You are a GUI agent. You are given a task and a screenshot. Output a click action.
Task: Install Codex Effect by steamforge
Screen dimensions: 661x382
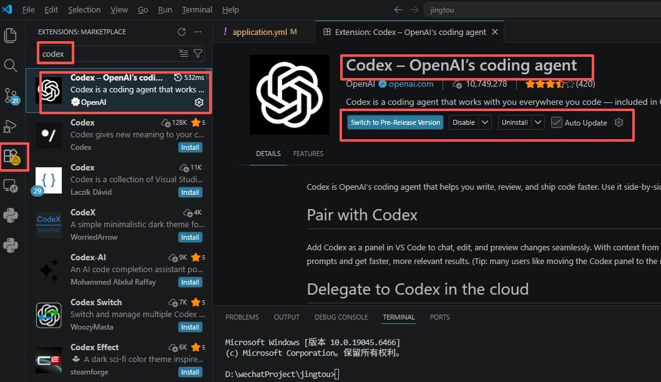pyautogui.click(x=190, y=372)
